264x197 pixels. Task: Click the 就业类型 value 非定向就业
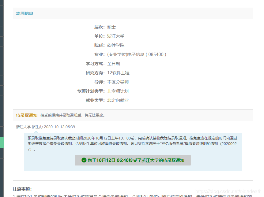(118, 100)
